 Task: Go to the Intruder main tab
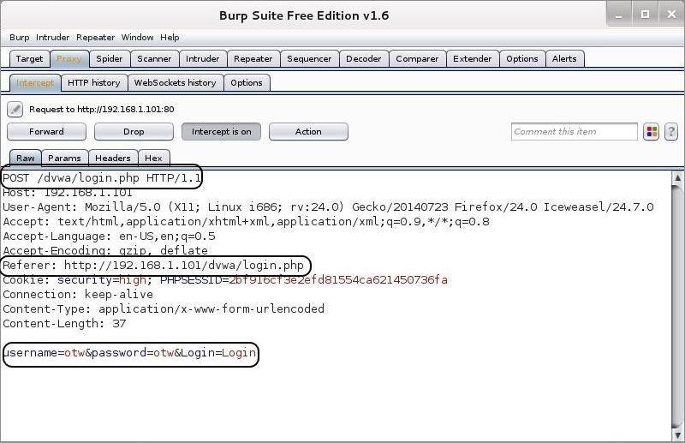point(202,58)
